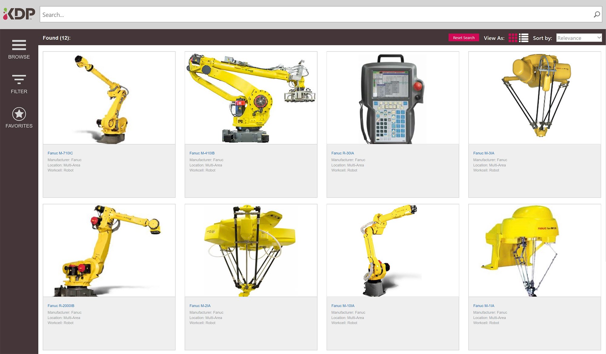Select the Fanuc M-1IA robot thumbnail
This screenshot has height=354, width=606.
coord(534,250)
